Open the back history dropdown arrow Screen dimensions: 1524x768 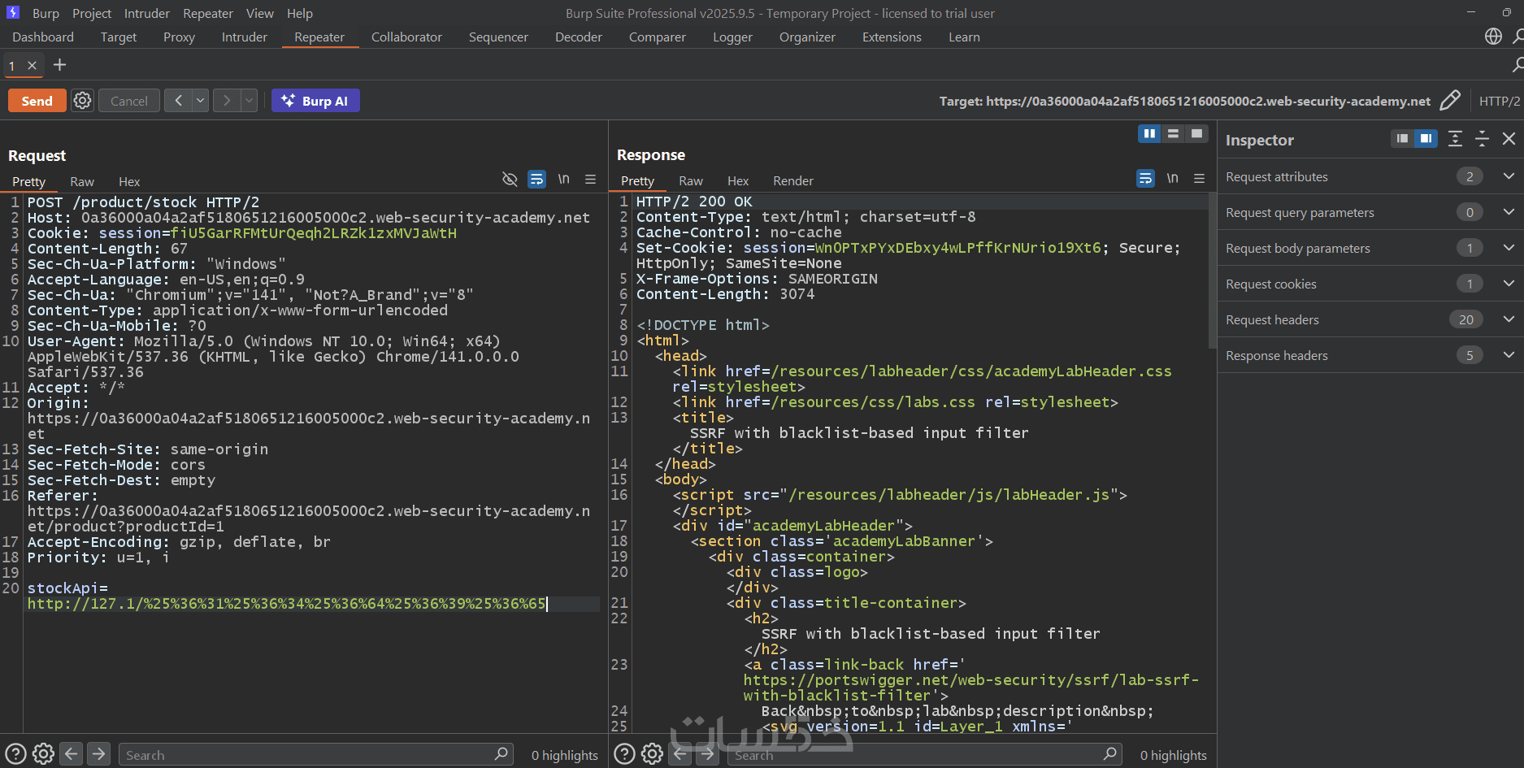tap(200, 101)
